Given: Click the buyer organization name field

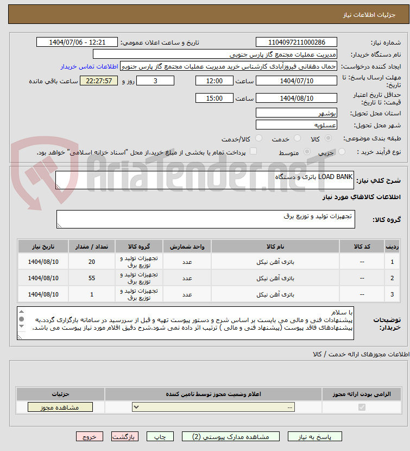Looking at the screenshot, I should [215, 54].
